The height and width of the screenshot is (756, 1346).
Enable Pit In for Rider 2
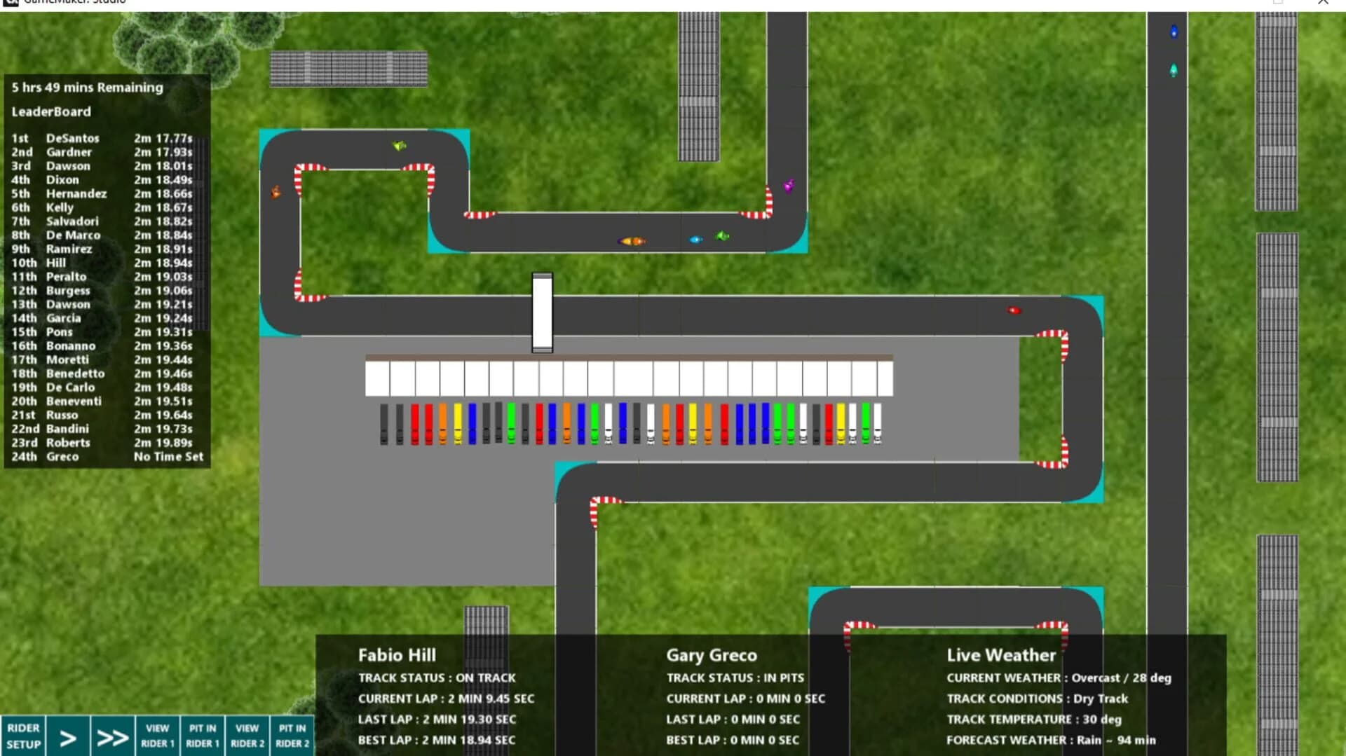(x=292, y=734)
